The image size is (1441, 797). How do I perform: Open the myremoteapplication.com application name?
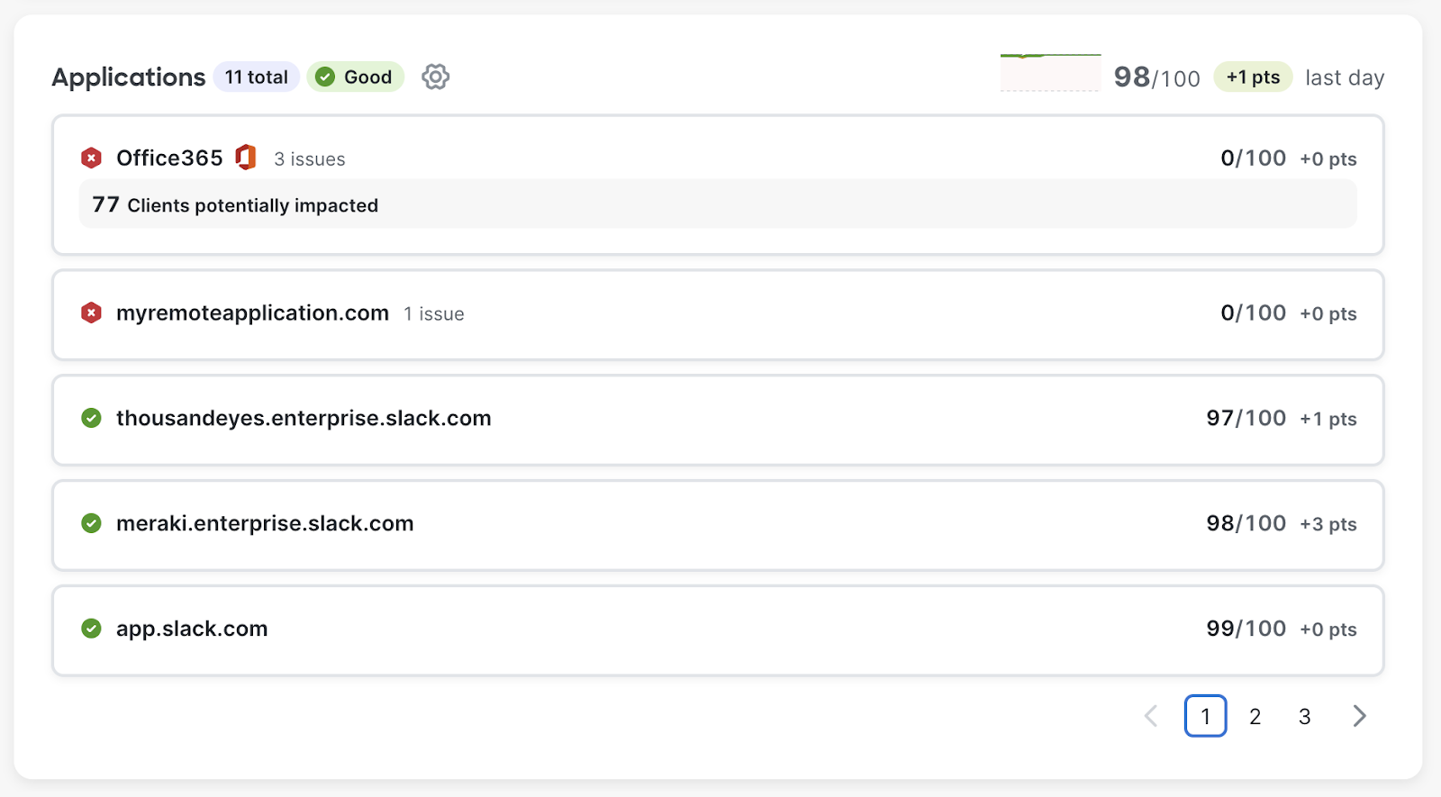252,312
